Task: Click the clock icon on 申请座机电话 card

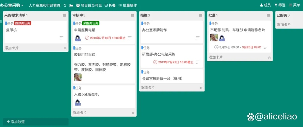Action: (87, 38)
